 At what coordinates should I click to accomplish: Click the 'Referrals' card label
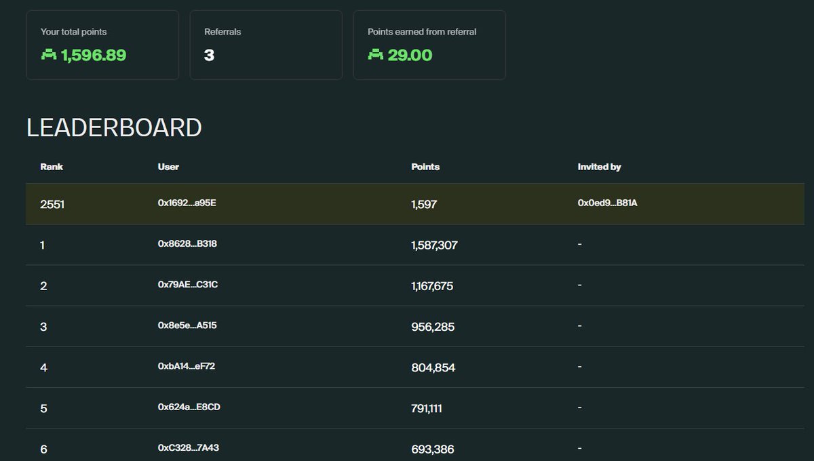click(x=222, y=32)
